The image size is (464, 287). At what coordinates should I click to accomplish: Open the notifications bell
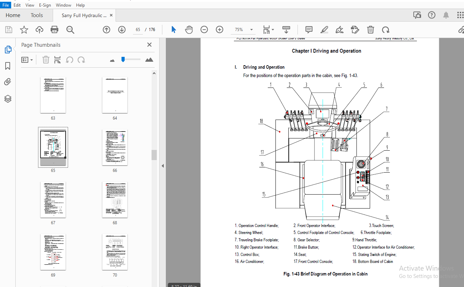point(446,15)
